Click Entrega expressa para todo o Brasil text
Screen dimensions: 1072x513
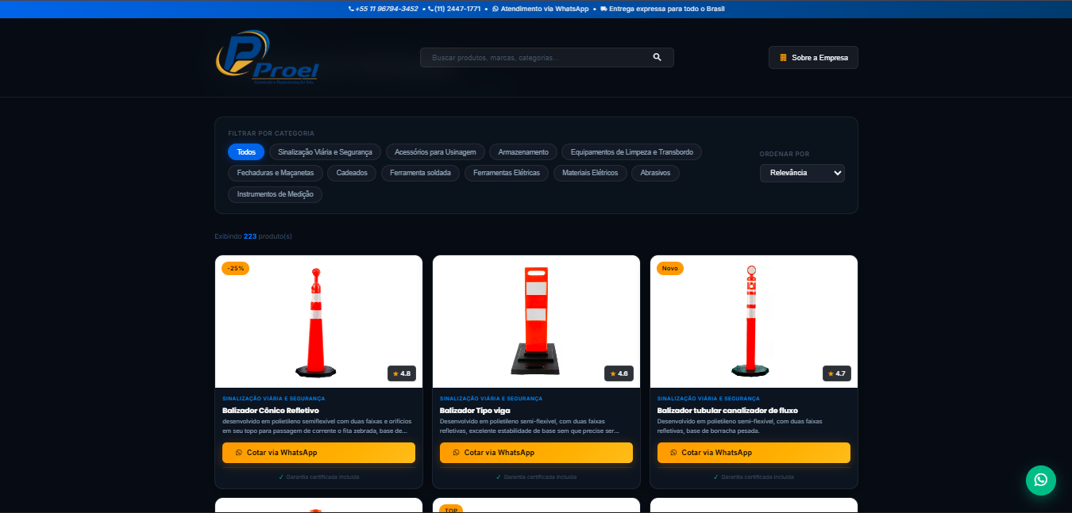(667, 9)
